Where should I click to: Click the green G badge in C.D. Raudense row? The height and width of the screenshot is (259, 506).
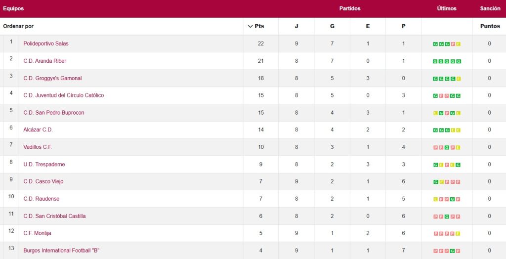coord(453,199)
